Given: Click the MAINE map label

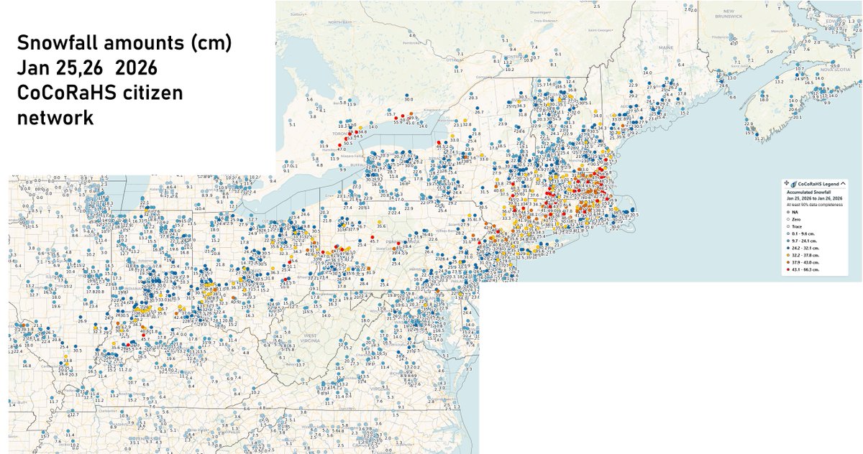Looking at the screenshot, I should 666,47.
